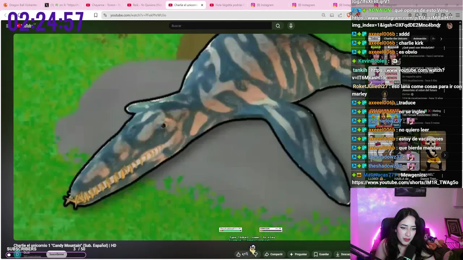463x260 pixels.
Task: Like the Charlie el unicornio video
Action: point(242,254)
